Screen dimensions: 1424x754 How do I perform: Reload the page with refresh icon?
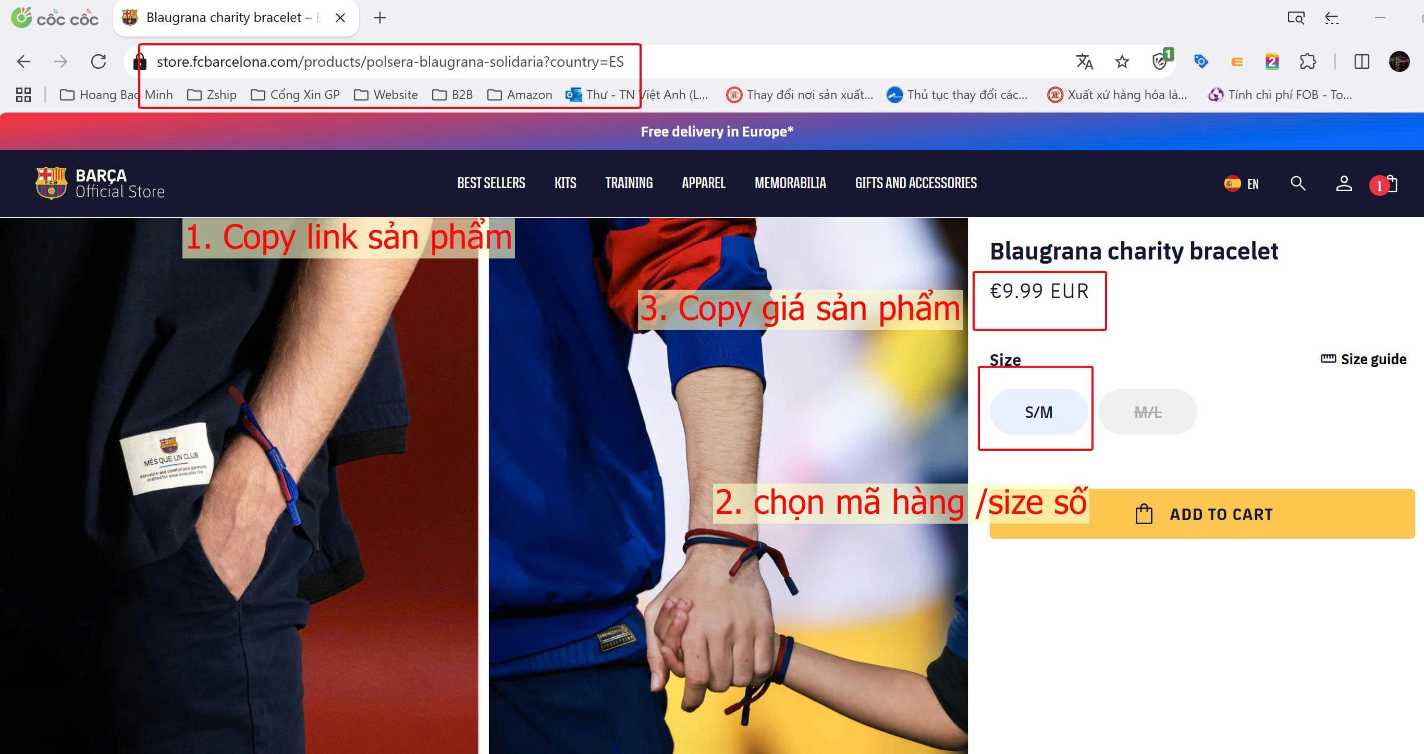(99, 61)
